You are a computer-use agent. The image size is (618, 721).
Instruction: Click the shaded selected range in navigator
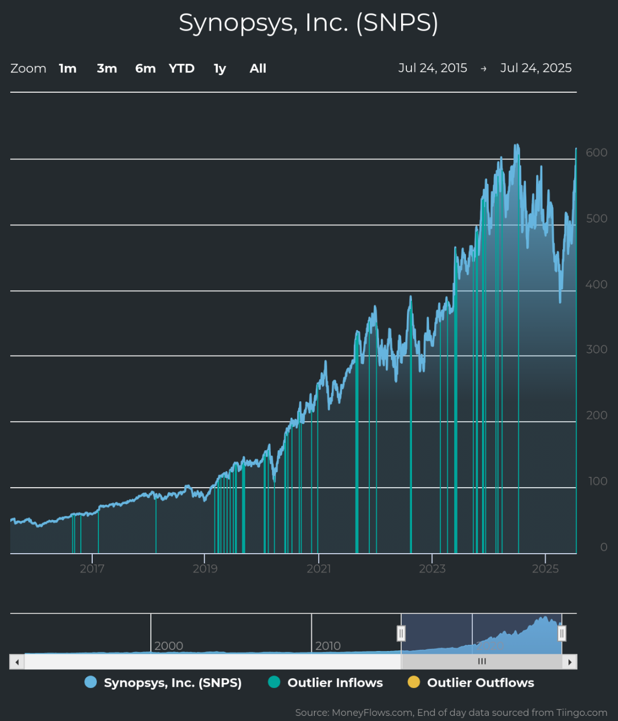[x=481, y=634]
